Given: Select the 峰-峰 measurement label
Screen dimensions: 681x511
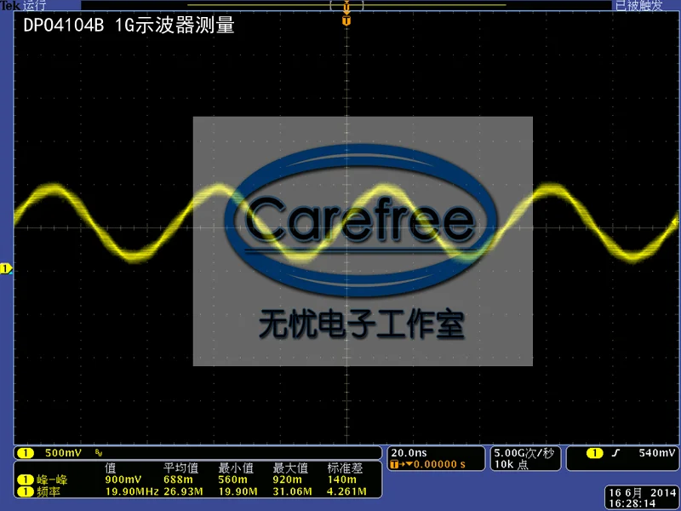Looking at the screenshot, I should [52, 479].
